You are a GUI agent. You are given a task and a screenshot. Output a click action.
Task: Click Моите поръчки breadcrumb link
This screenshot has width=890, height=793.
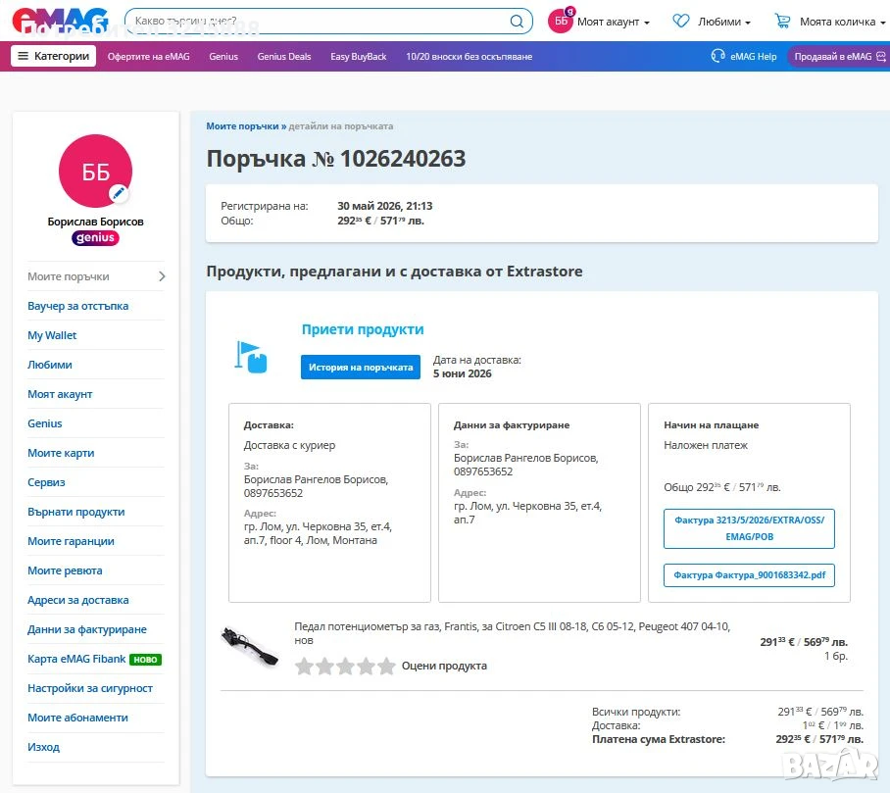coord(242,126)
